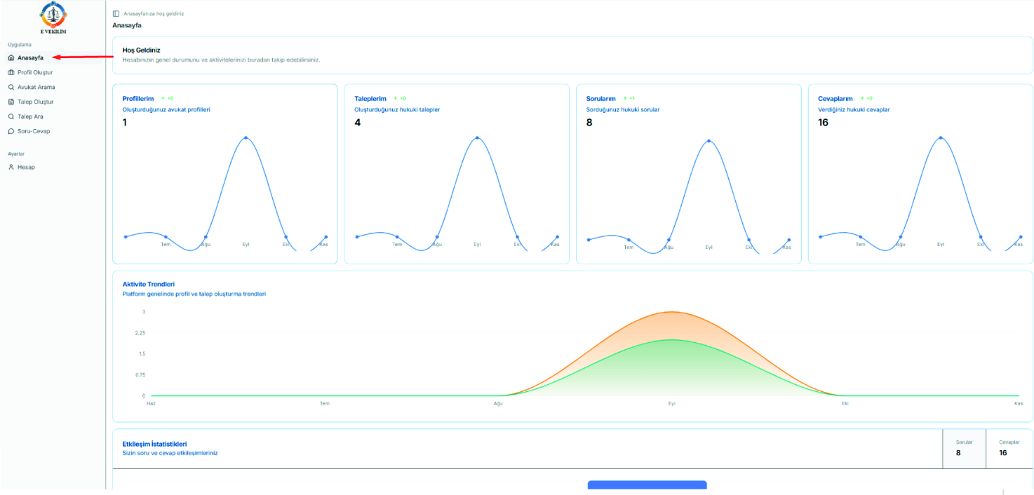Screen dimensions: 1034x495
Task: Open the Profillerim card title
Action: 138,99
